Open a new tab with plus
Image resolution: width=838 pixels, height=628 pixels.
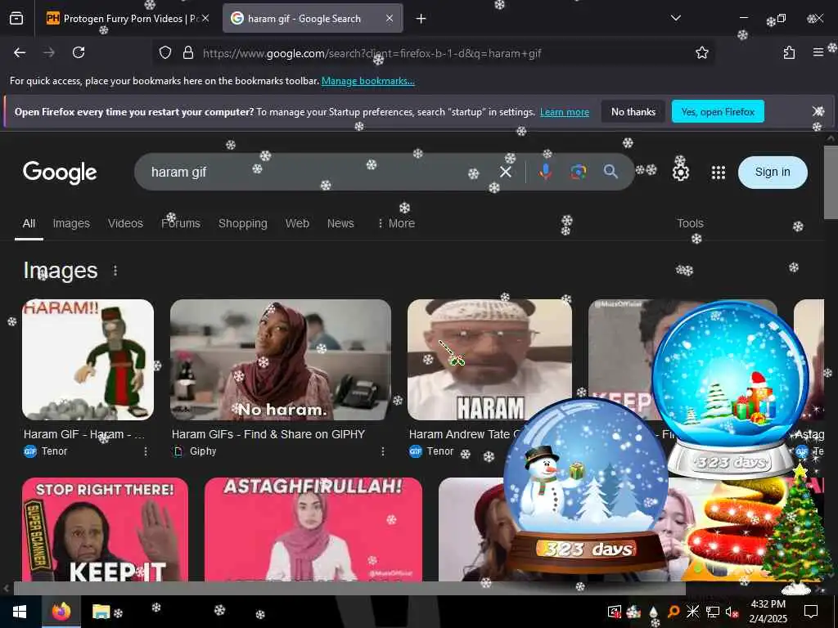pos(421,19)
